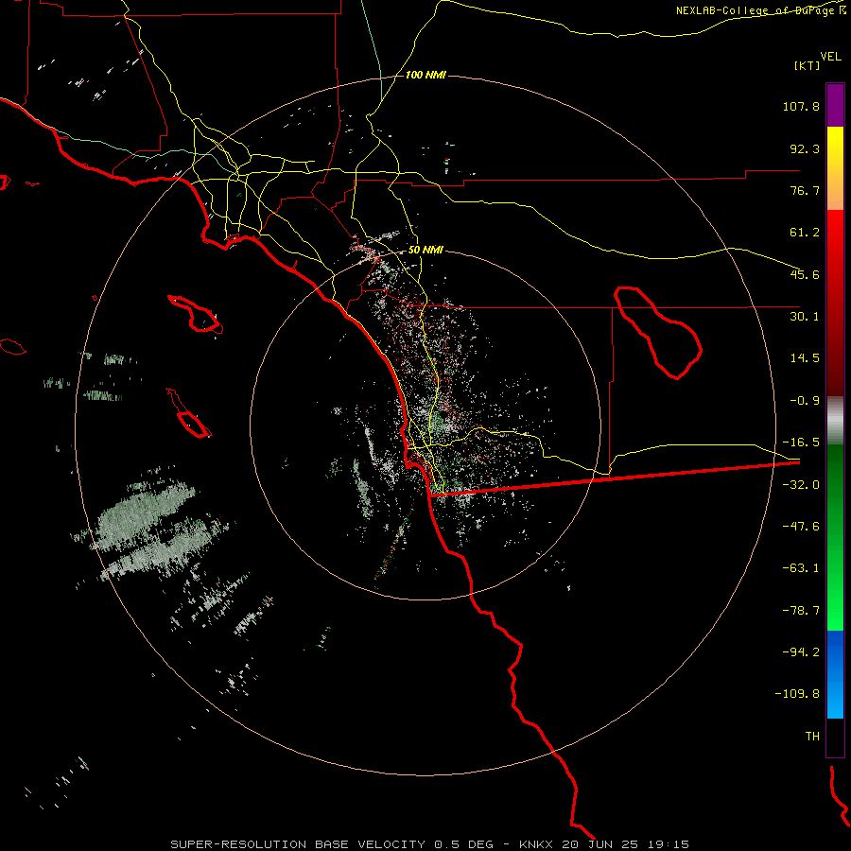Click the 61.2 velocity scale value

(805, 233)
